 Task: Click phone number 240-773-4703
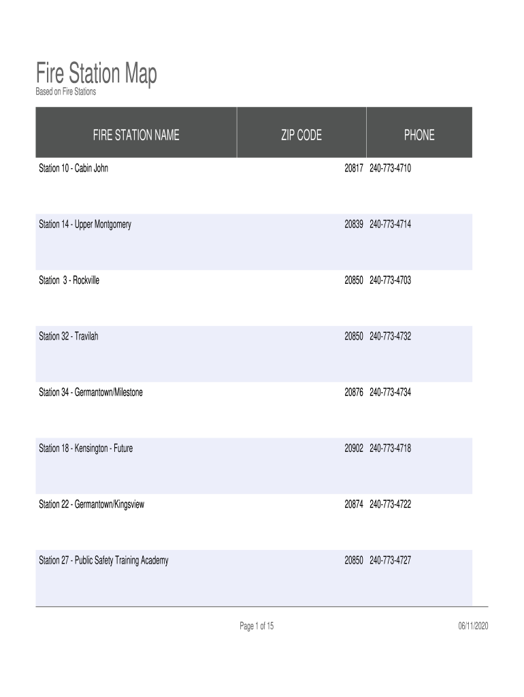pyautogui.click(x=390, y=280)
